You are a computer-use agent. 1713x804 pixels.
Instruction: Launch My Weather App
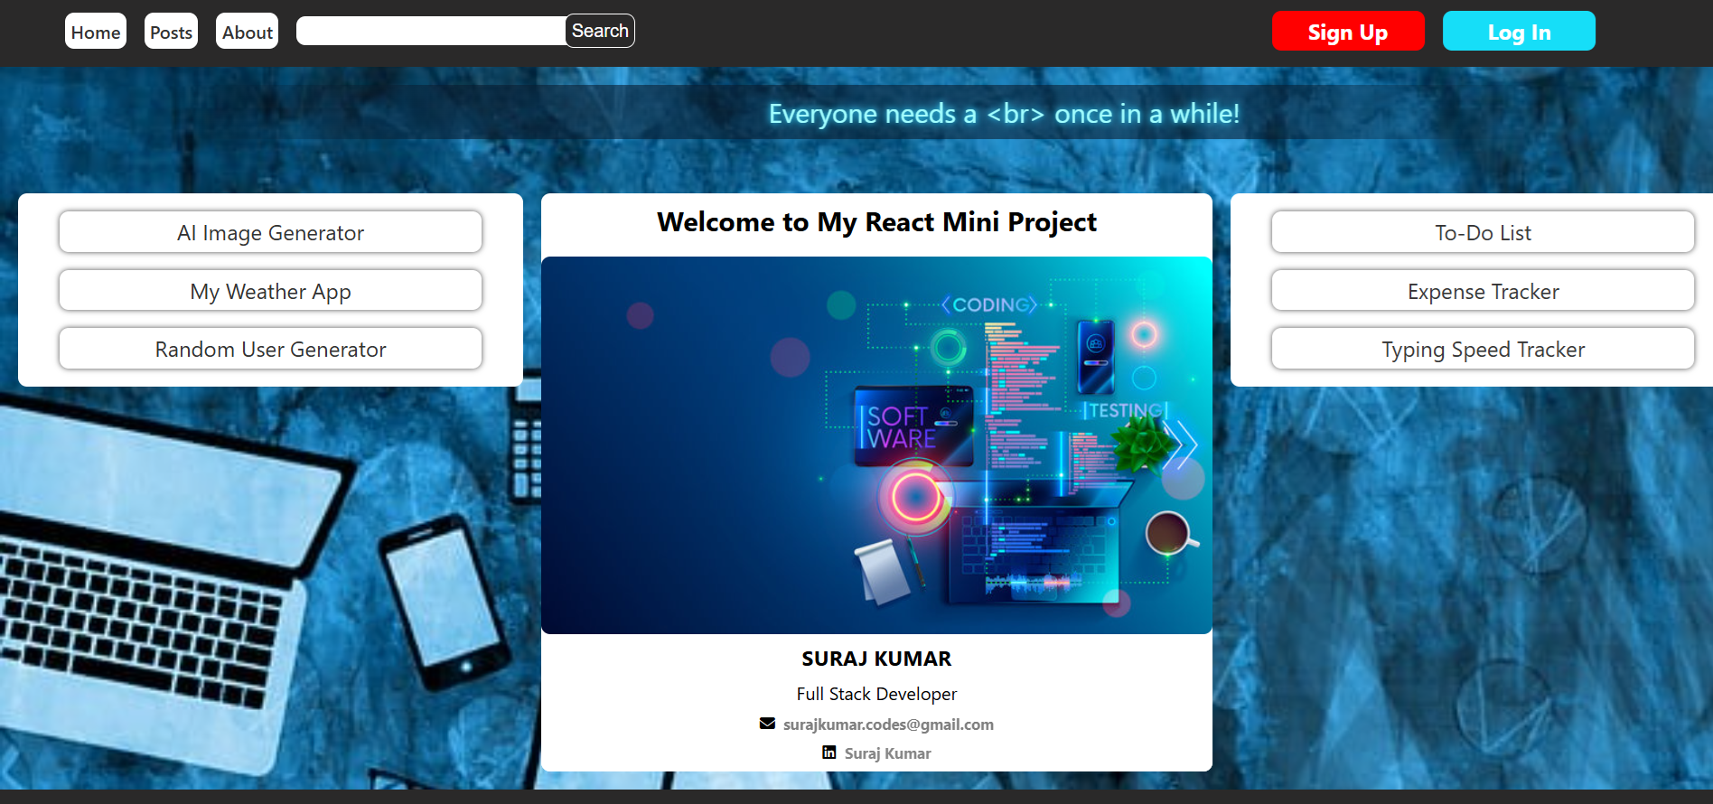coord(270,291)
